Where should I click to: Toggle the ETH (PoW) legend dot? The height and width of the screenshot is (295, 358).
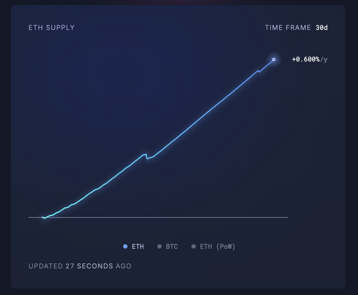tap(193, 247)
